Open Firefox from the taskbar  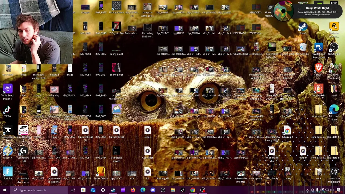pos(133,190)
